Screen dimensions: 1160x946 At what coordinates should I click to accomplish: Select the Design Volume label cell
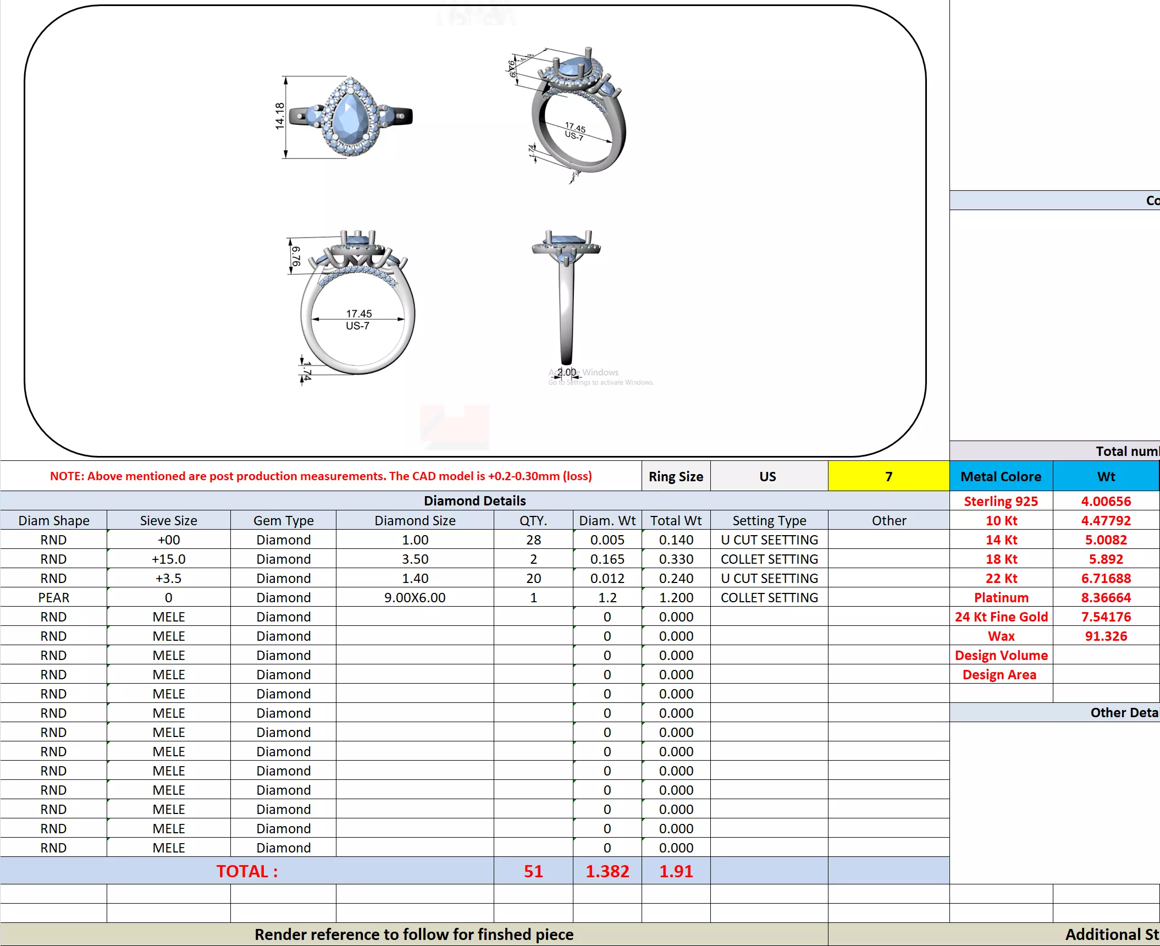point(1001,655)
